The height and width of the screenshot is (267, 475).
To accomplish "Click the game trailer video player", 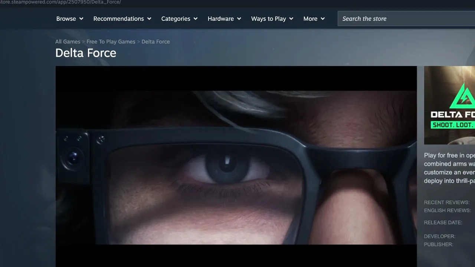I will click(236, 167).
